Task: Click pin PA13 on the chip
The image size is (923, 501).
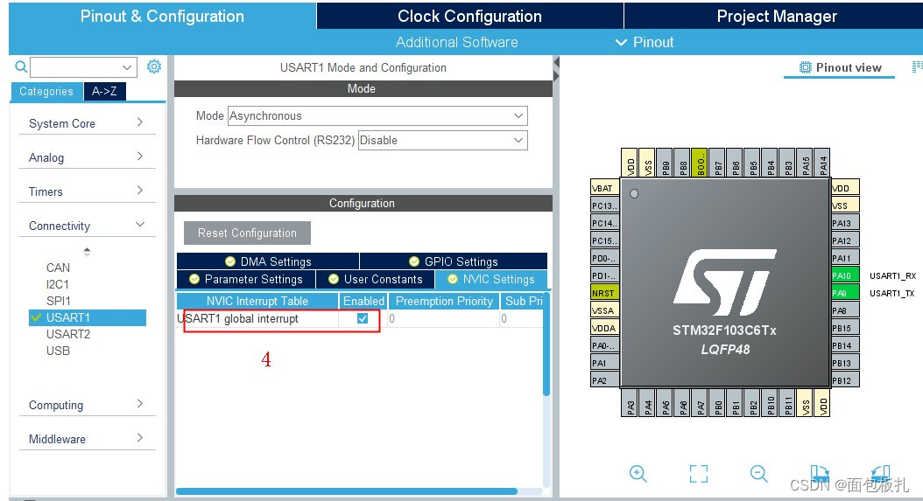Action: point(845,223)
